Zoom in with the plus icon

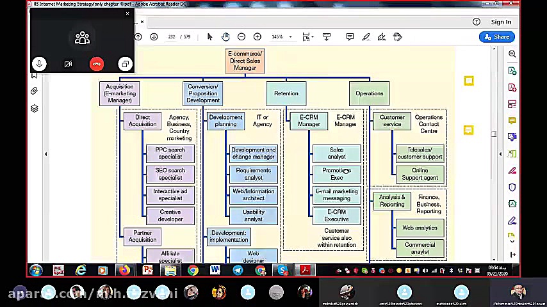pyautogui.click(x=257, y=37)
